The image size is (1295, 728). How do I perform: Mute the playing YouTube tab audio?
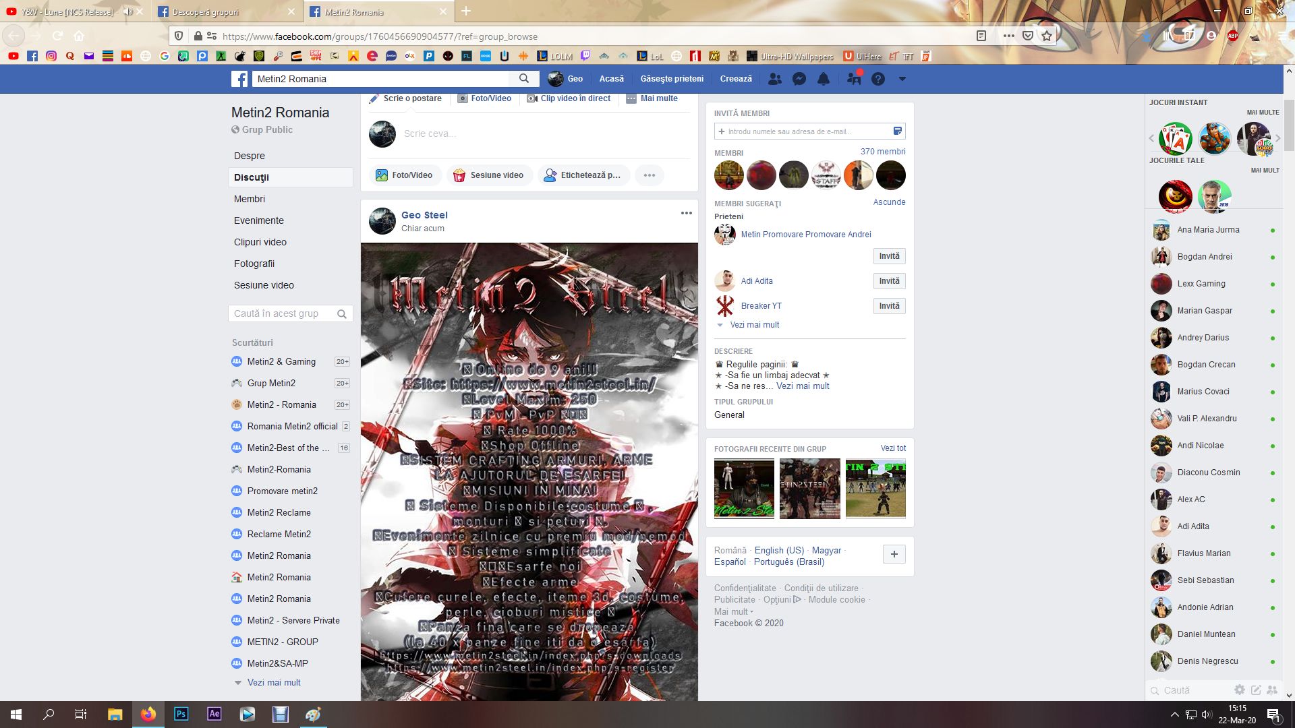tap(127, 11)
